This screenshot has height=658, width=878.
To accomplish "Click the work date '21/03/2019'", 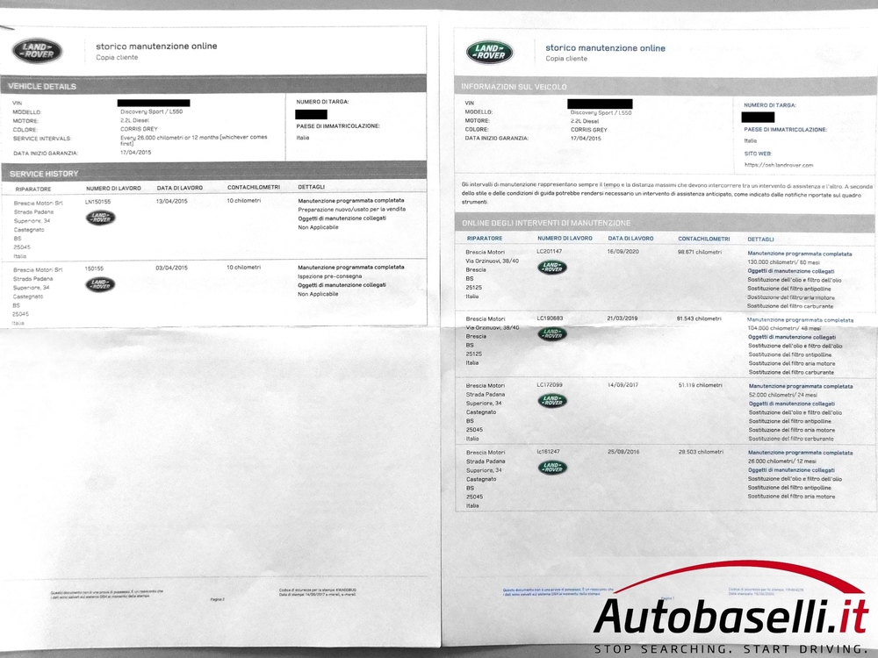I will point(623,318).
